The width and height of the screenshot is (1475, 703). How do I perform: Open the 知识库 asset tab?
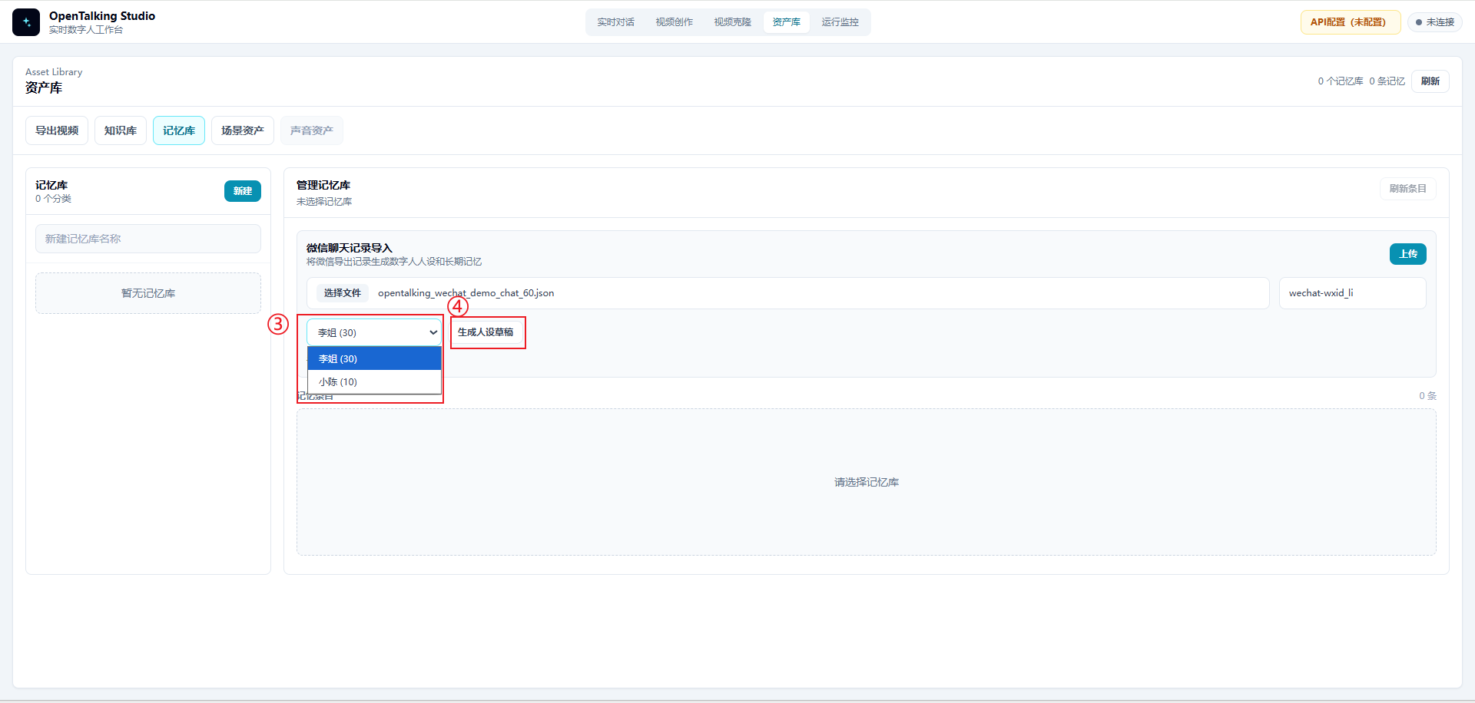point(121,130)
